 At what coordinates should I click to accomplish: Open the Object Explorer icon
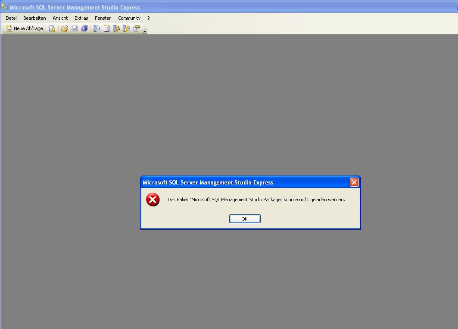[x=116, y=28]
